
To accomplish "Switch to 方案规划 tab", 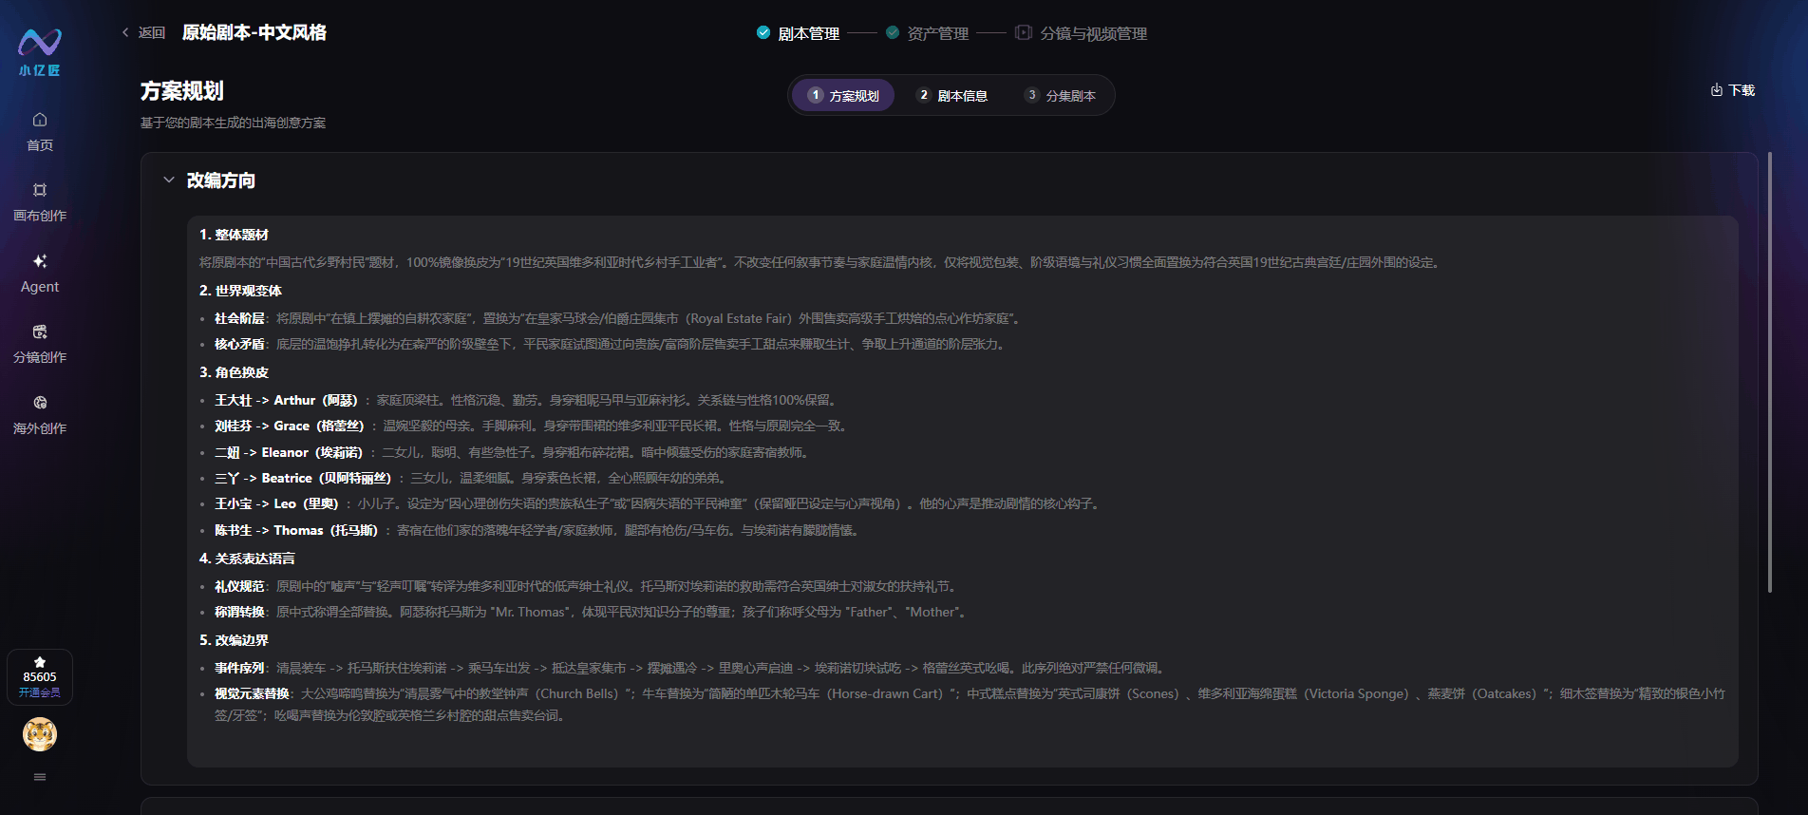I will pyautogui.click(x=843, y=95).
